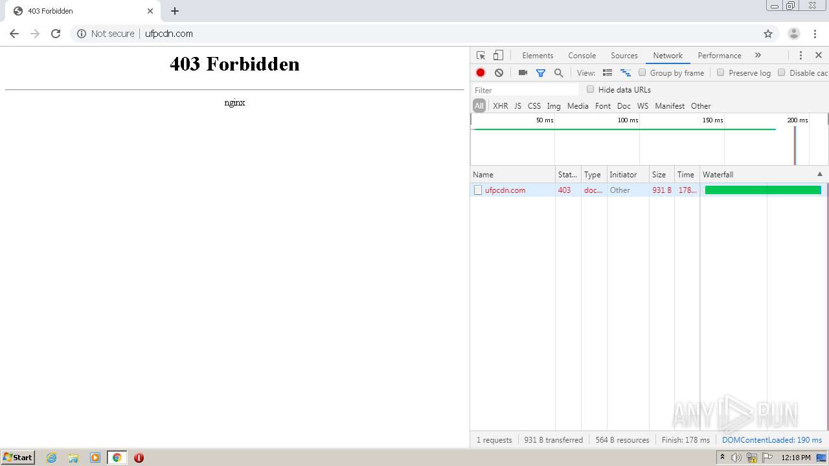Image resolution: width=829 pixels, height=466 pixels.
Task: Open the media player taskbar icon
Action: point(95,458)
